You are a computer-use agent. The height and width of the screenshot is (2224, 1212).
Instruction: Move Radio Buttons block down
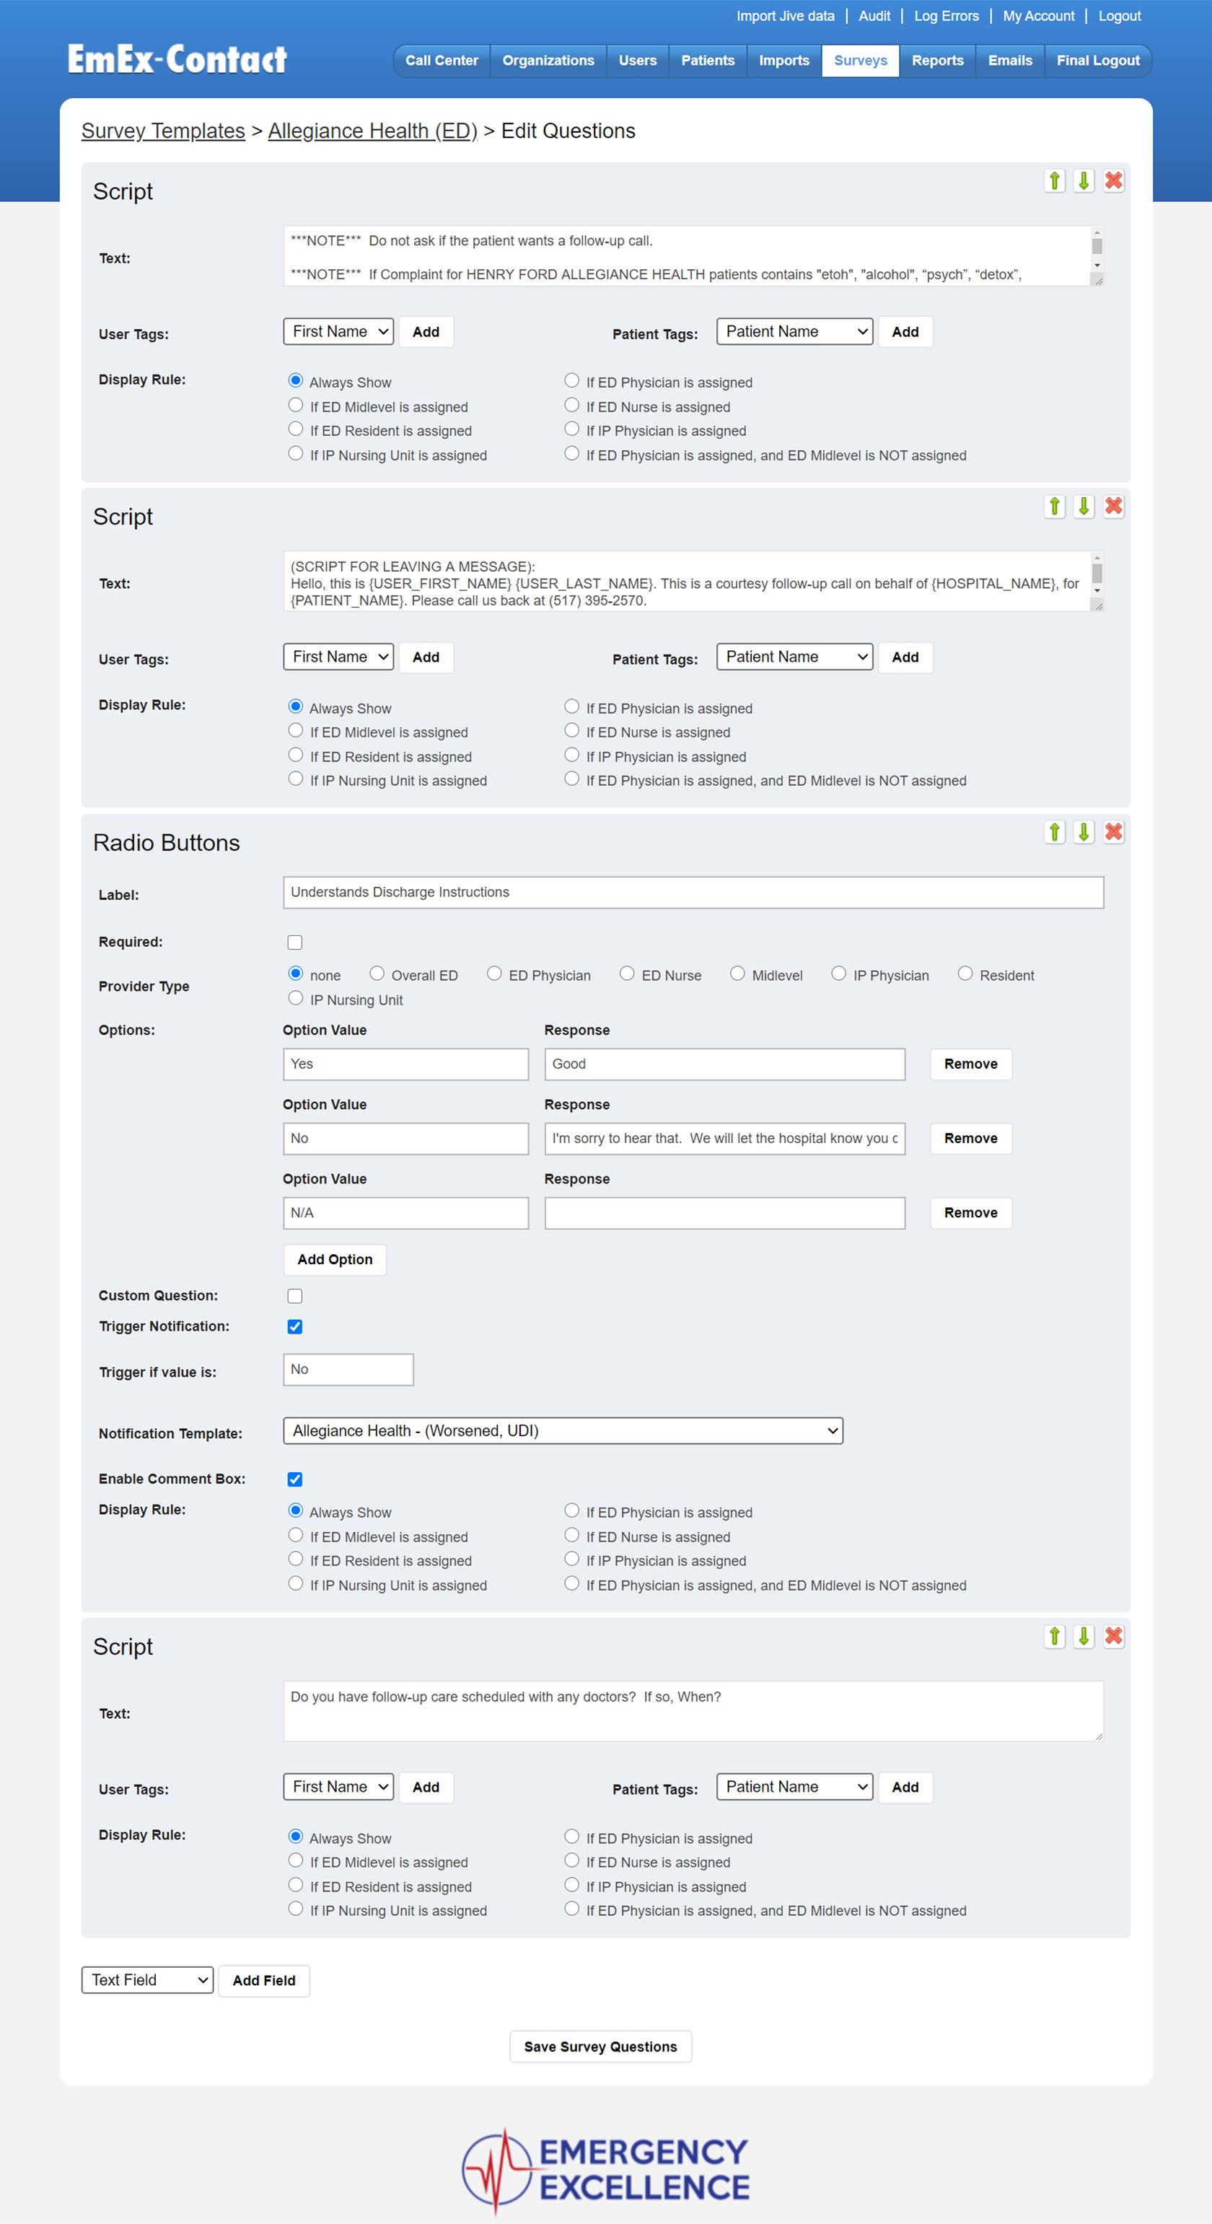(x=1084, y=831)
